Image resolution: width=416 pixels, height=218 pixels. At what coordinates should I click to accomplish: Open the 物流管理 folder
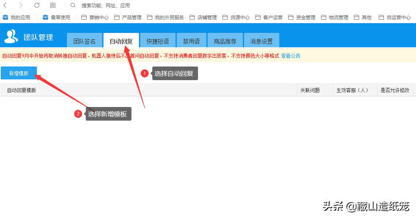click(x=335, y=18)
